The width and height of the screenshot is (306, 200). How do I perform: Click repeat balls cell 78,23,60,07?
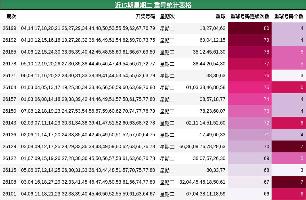[212, 111]
